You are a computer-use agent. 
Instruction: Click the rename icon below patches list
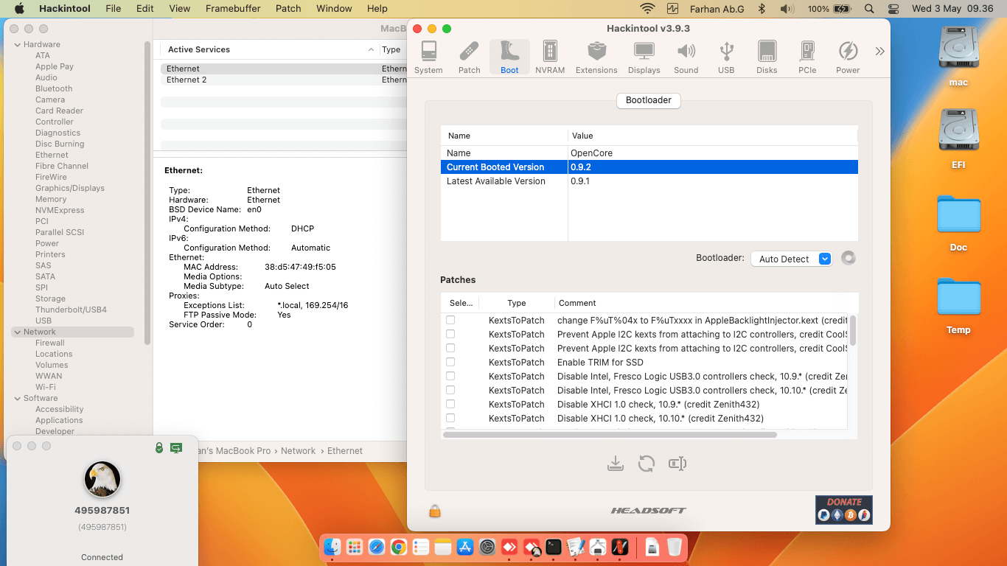point(677,464)
